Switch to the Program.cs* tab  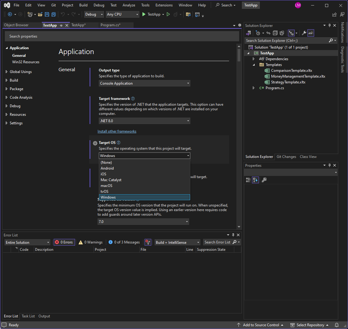click(x=110, y=25)
